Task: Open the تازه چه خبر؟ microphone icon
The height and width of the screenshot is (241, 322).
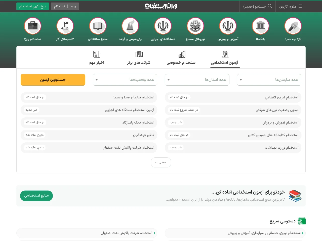Action: (293, 26)
